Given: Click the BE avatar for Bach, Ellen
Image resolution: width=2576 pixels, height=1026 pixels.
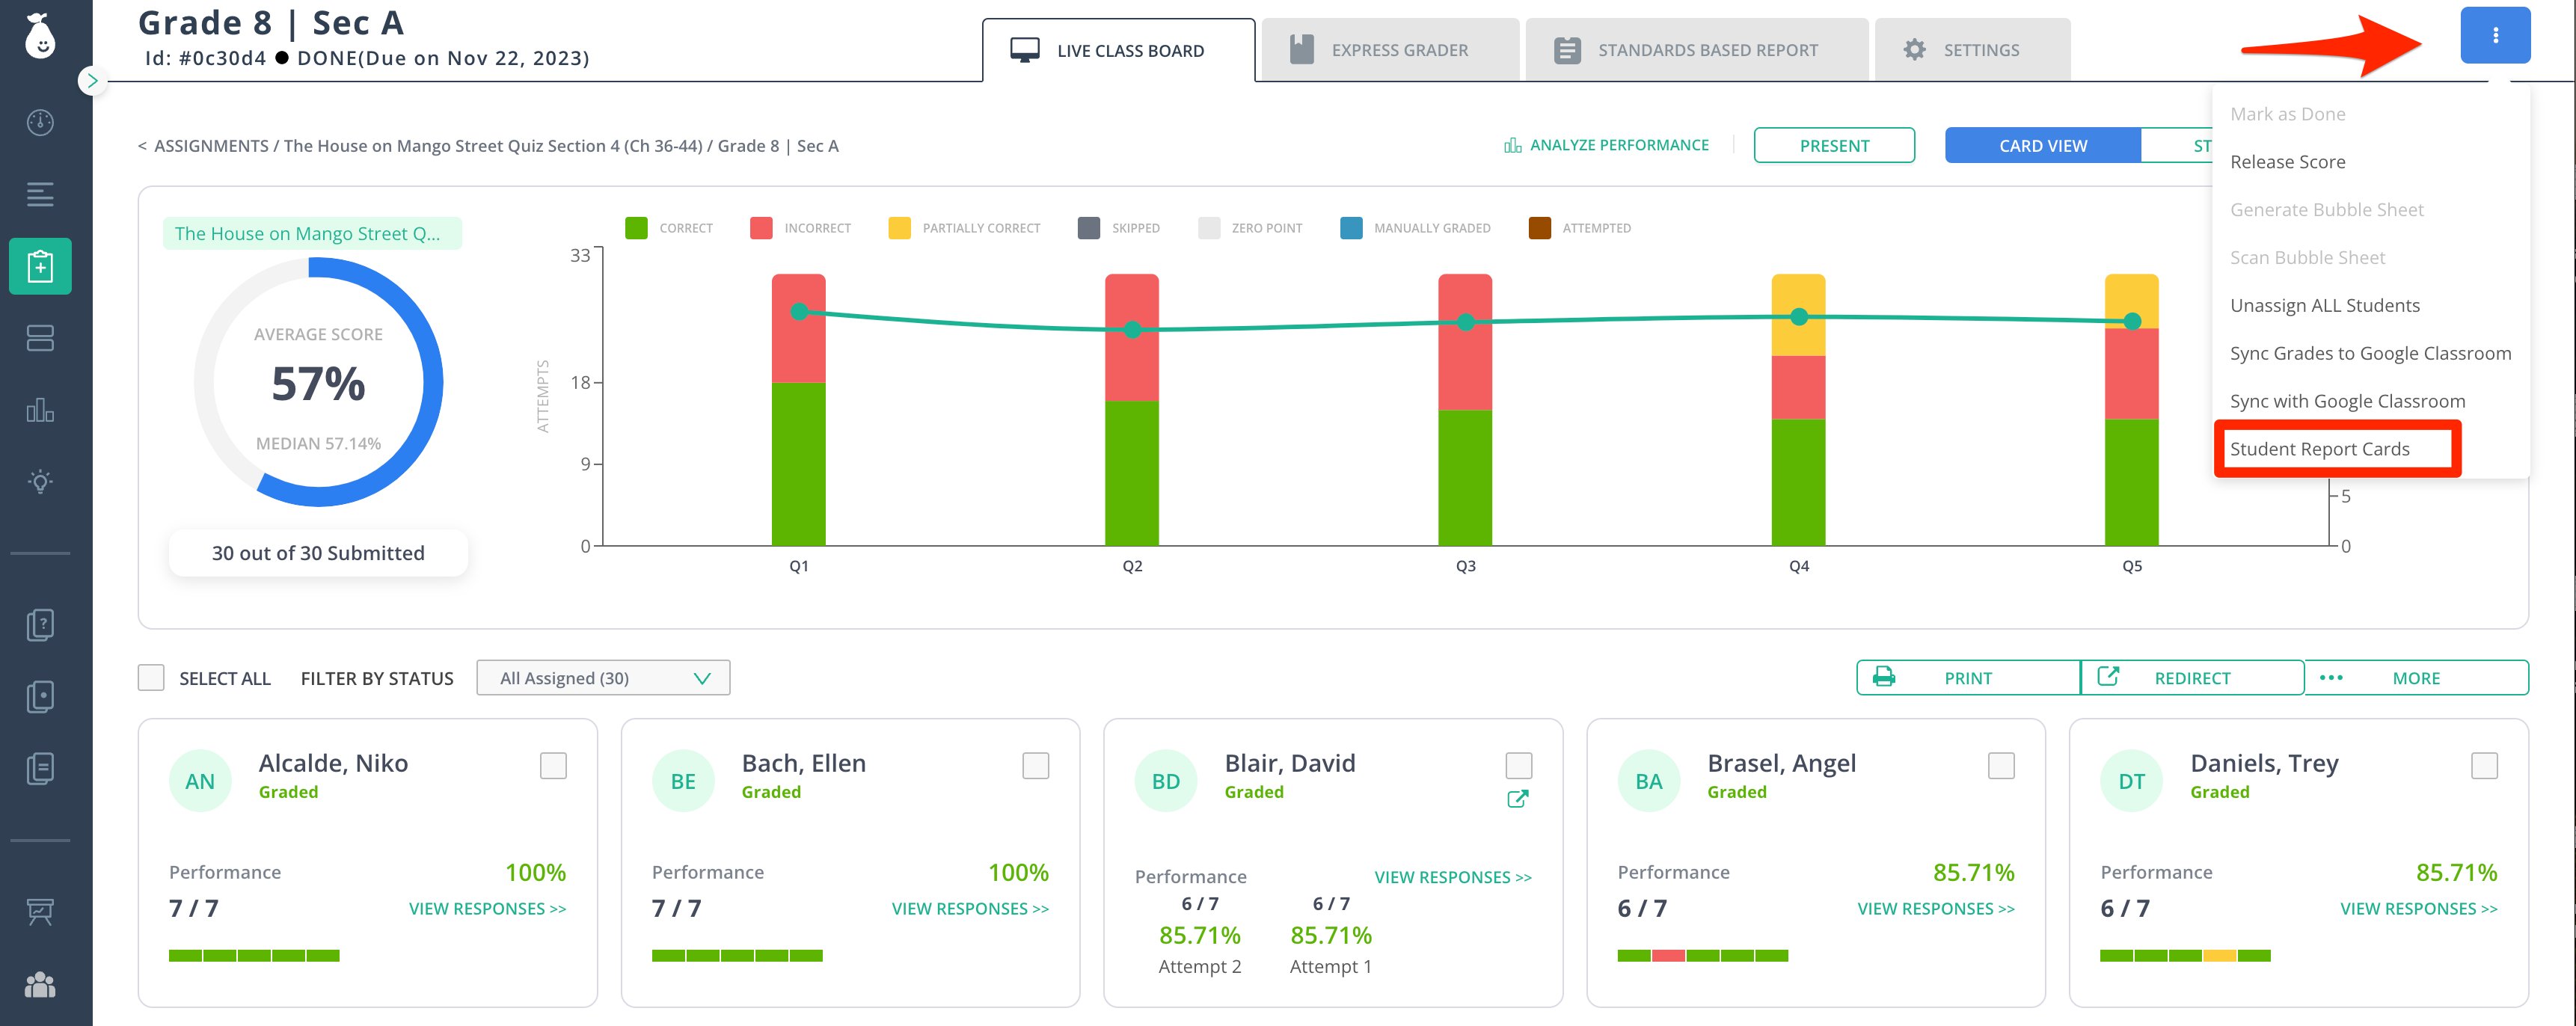Looking at the screenshot, I should point(683,781).
